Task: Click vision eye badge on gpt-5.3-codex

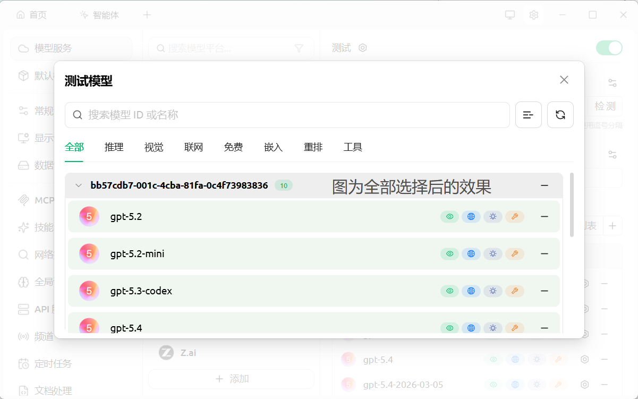Action: click(x=450, y=291)
